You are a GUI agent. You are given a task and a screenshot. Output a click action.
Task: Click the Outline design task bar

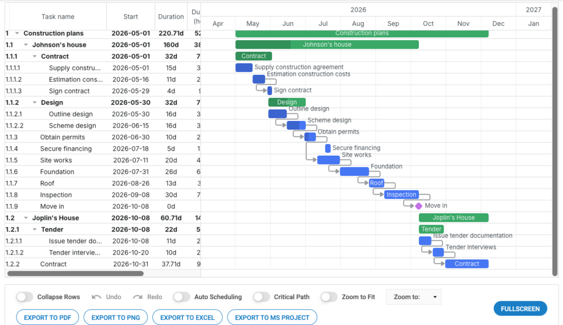pos(278,114)
